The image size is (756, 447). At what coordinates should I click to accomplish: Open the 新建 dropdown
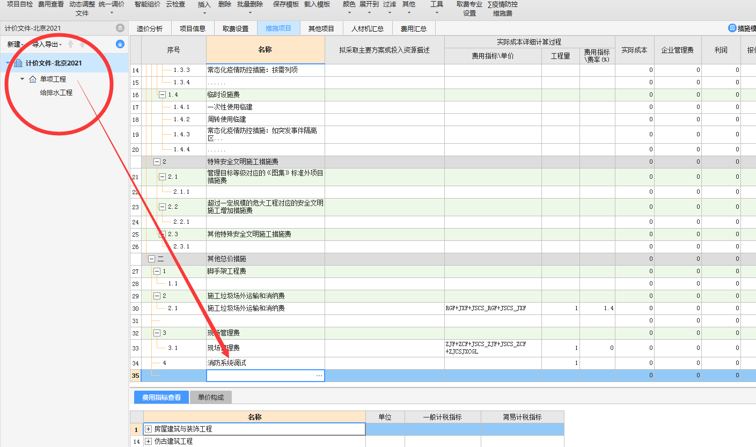pos(16,45)
